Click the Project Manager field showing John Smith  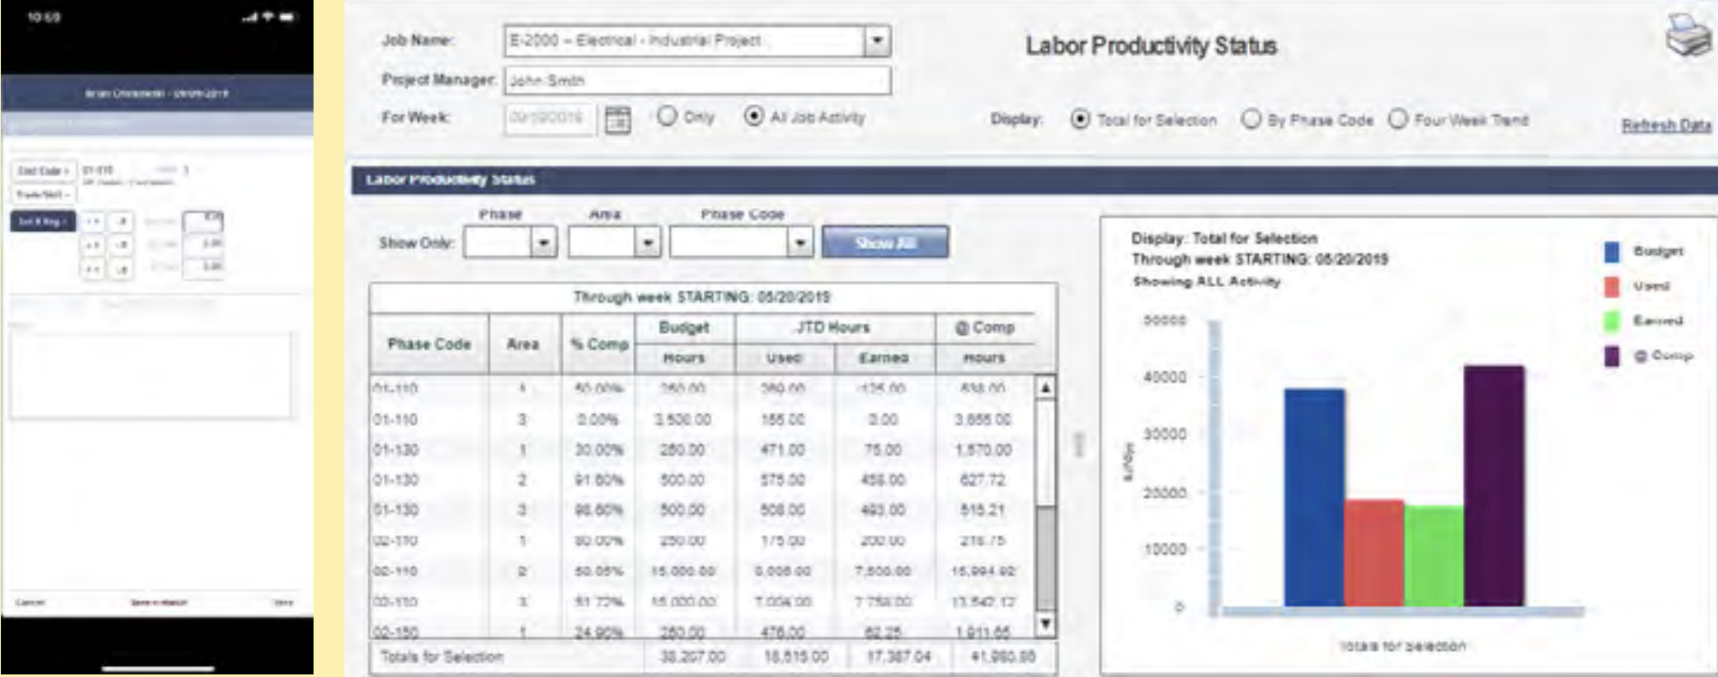click(x=698, y=81)
